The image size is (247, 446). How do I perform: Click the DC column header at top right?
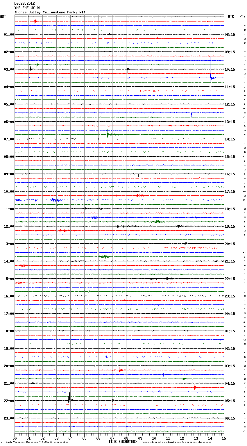pyautogui.click(x=241, y=16)
